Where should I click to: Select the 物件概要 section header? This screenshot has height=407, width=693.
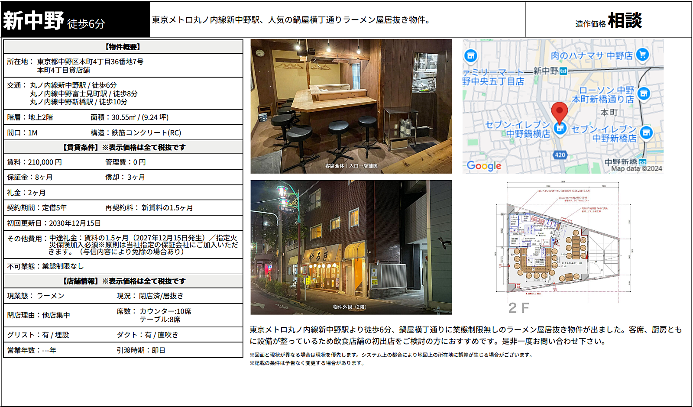tap(123, 47)
